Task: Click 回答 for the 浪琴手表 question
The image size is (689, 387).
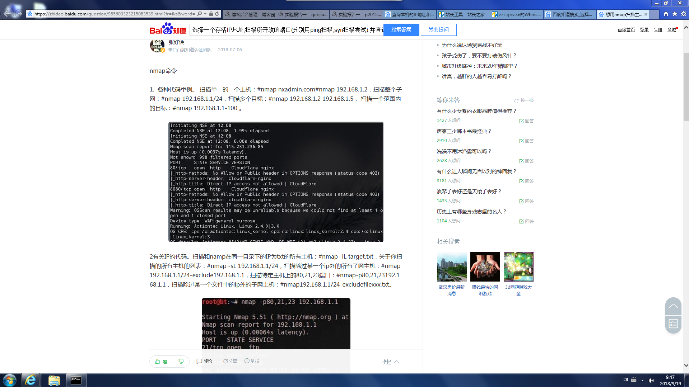Action: 526,202
